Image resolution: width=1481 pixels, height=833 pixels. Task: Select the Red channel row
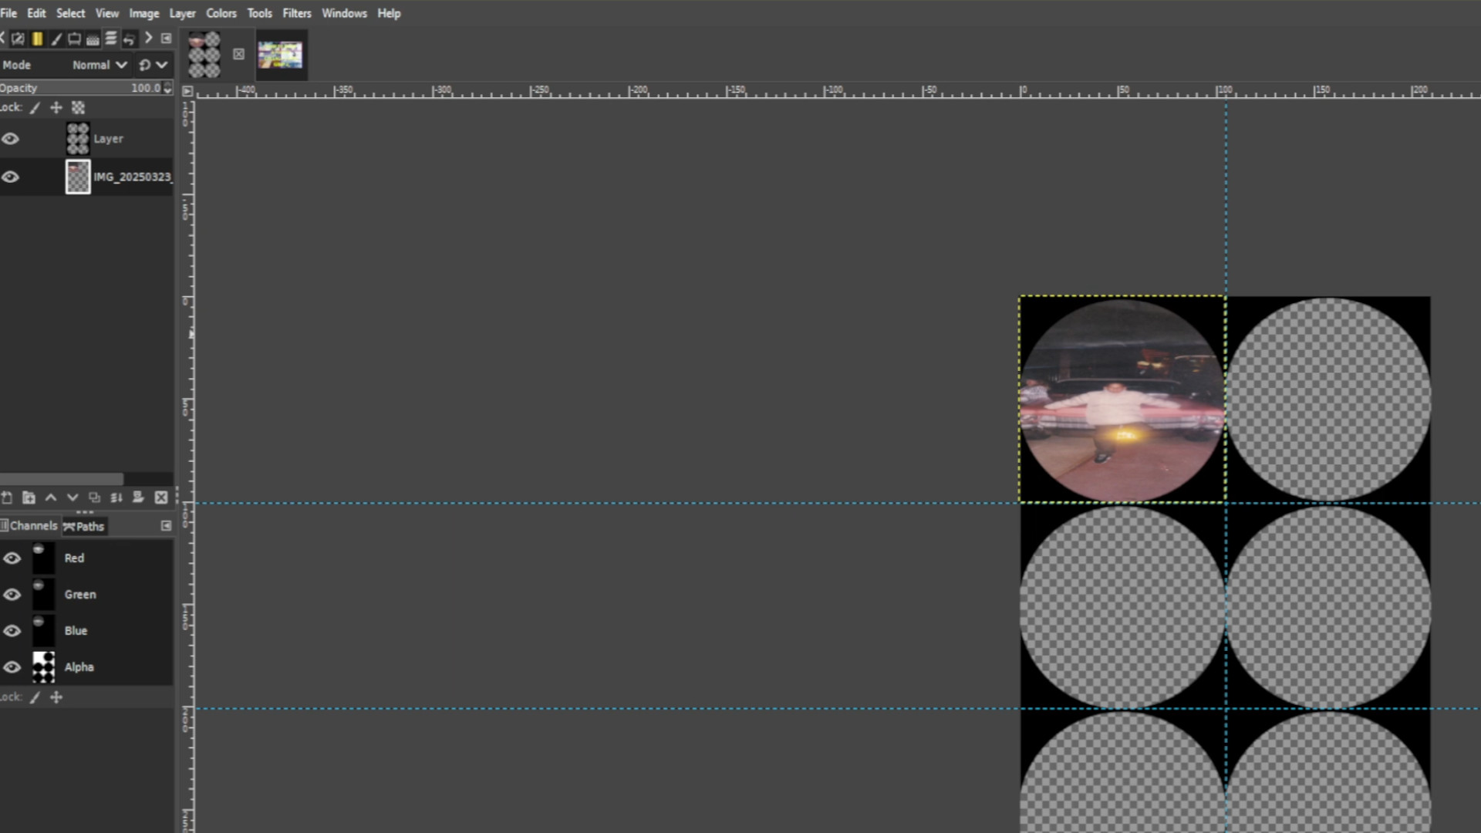[x=86, y=558]
